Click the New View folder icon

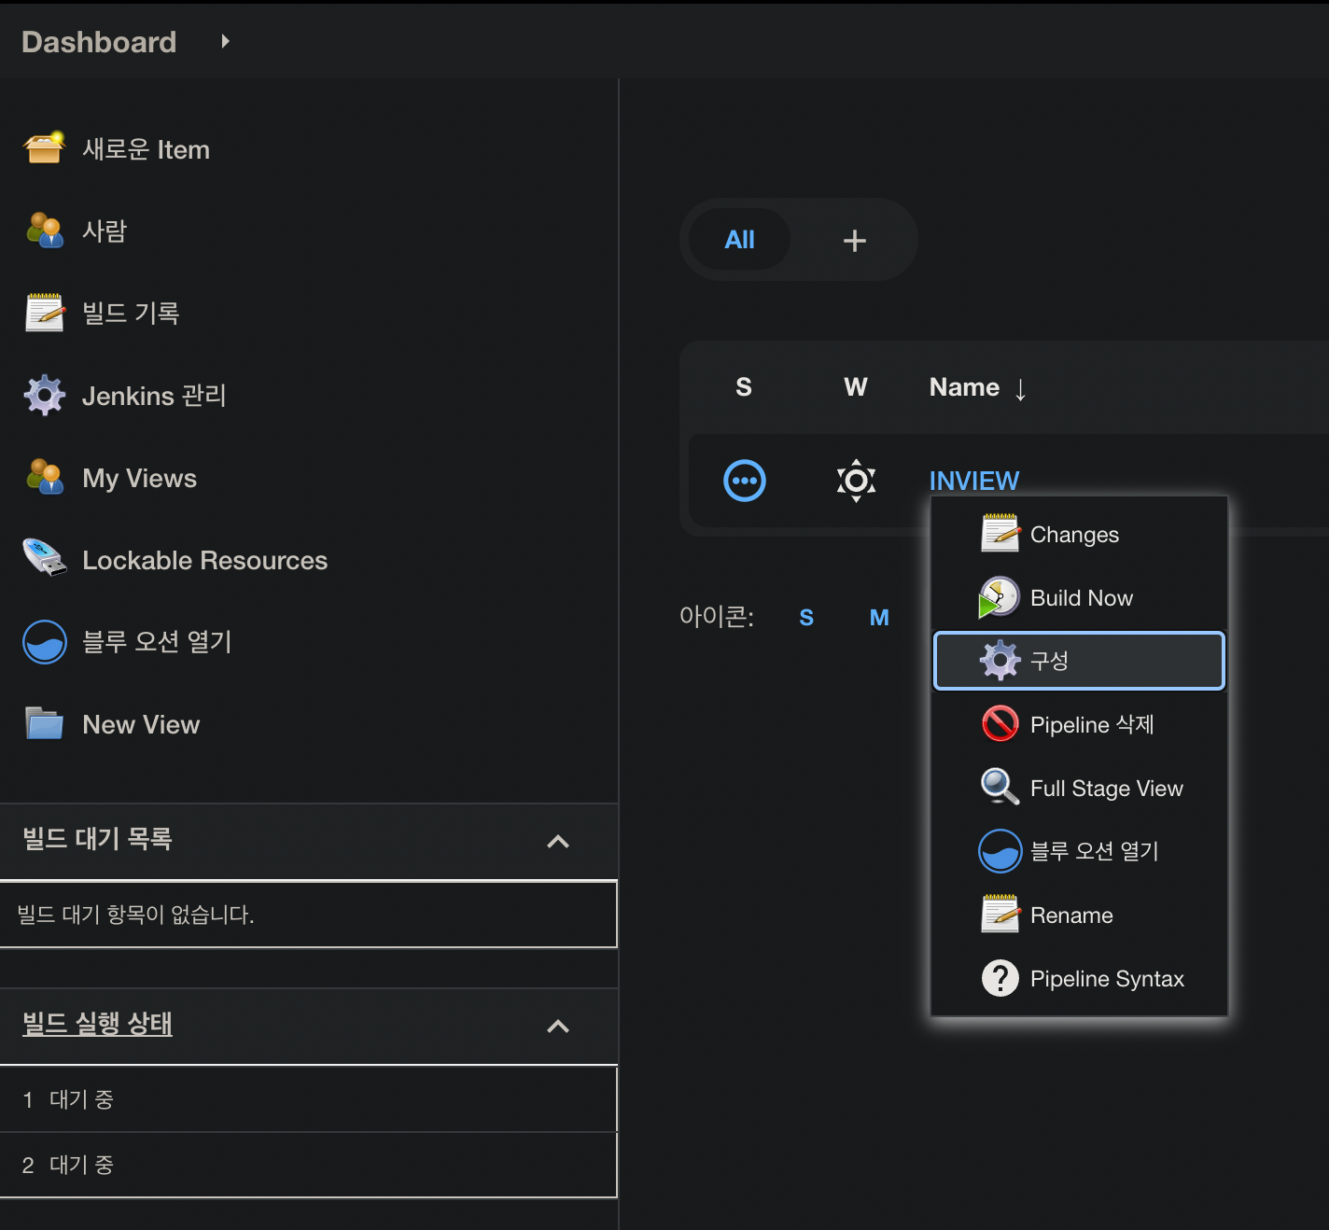(x=44, y=723)
